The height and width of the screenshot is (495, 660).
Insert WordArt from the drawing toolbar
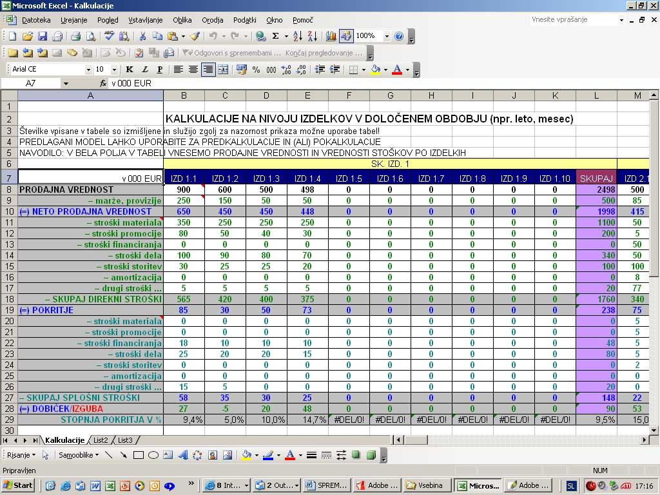tap(182, 455)
